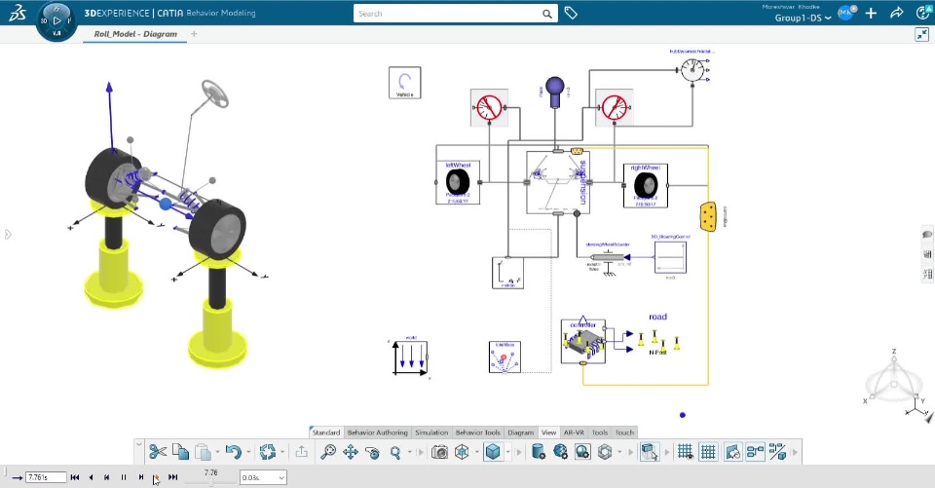
Task: Switch to the Diagram tab
Action: tap(520, 432)
